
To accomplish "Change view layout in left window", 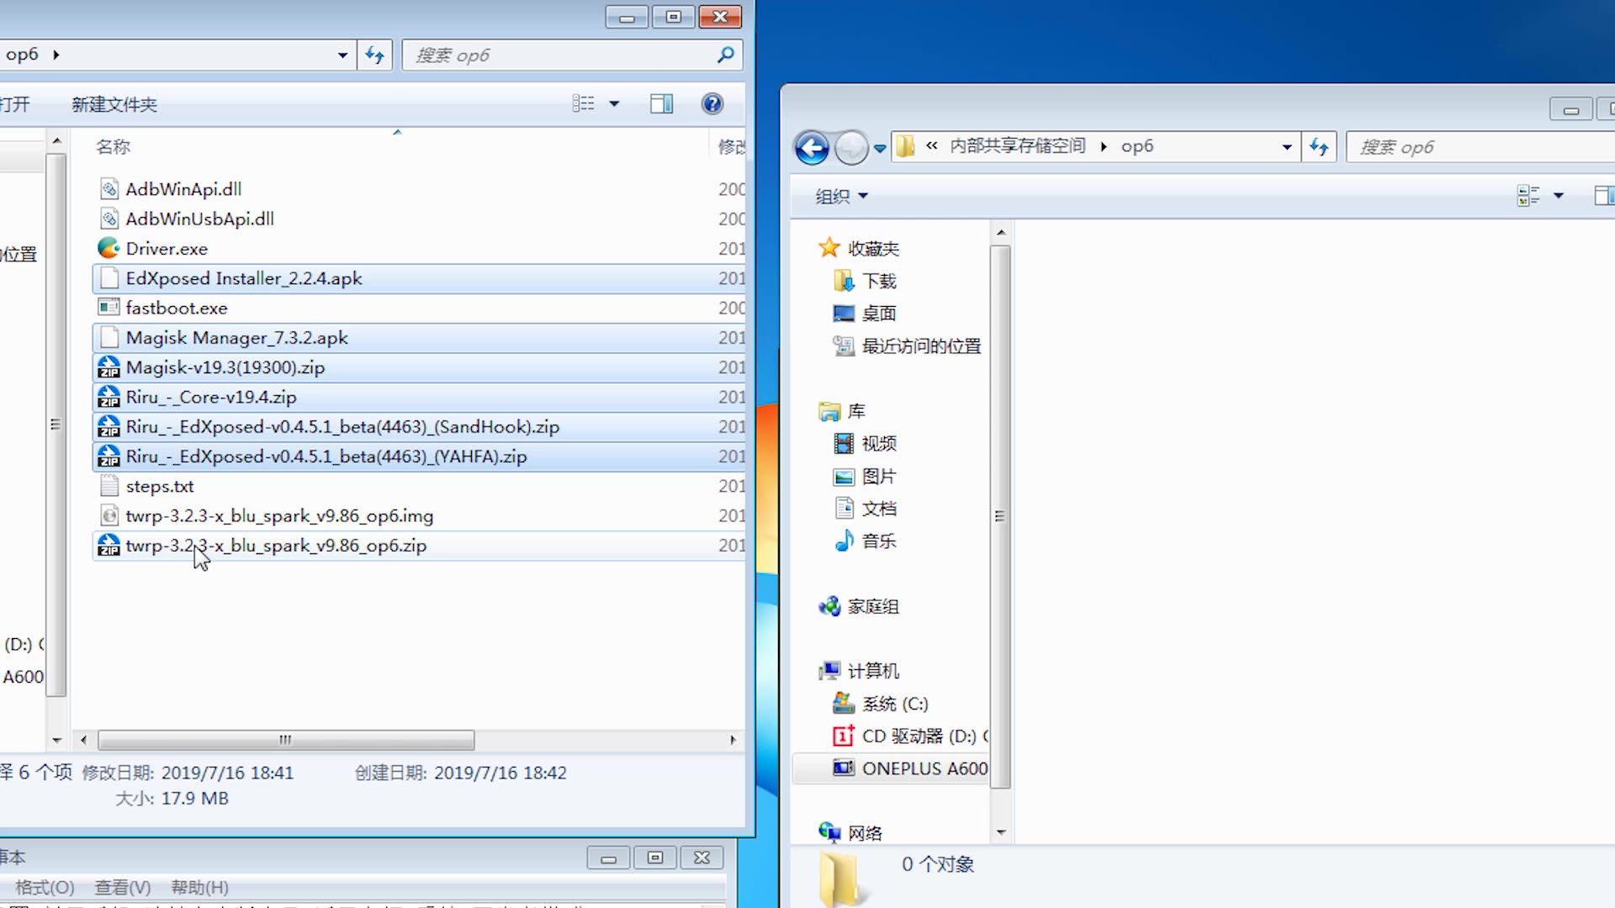I will (583, 103).
